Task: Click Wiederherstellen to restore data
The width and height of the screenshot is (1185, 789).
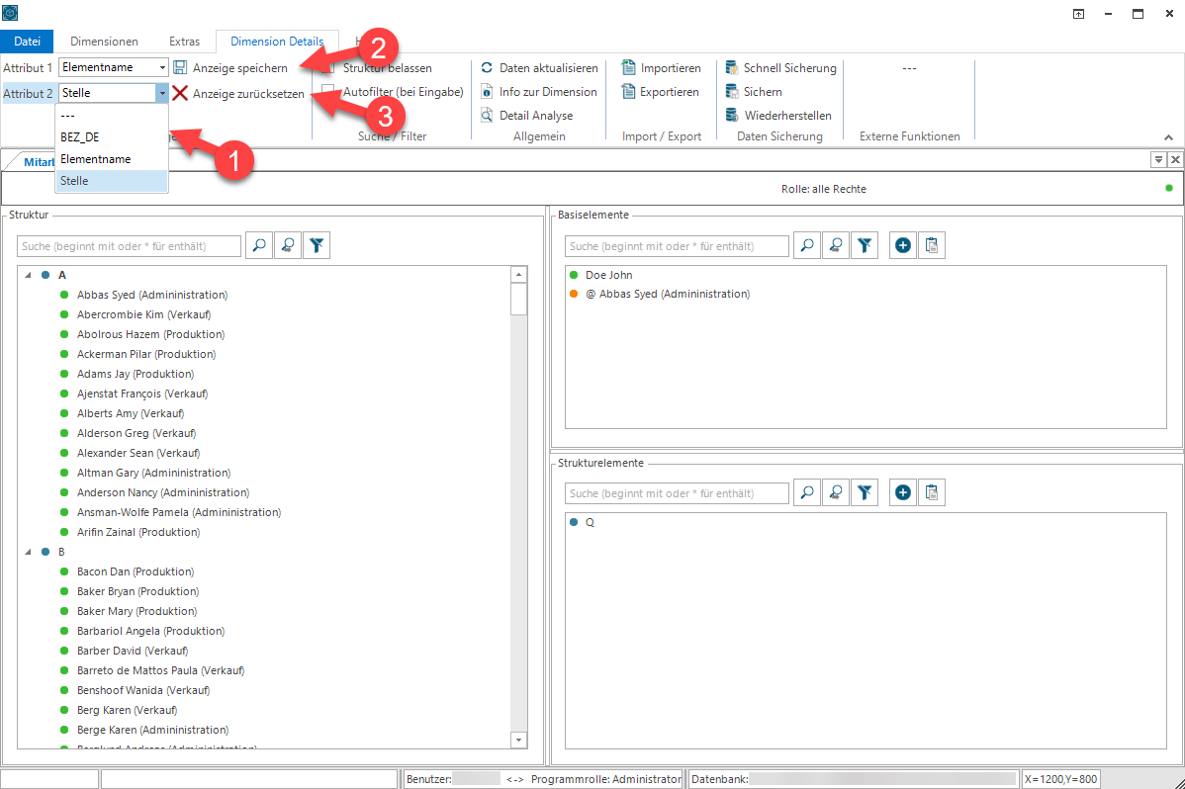Action: pyautogui.click(x=778, y=116)
